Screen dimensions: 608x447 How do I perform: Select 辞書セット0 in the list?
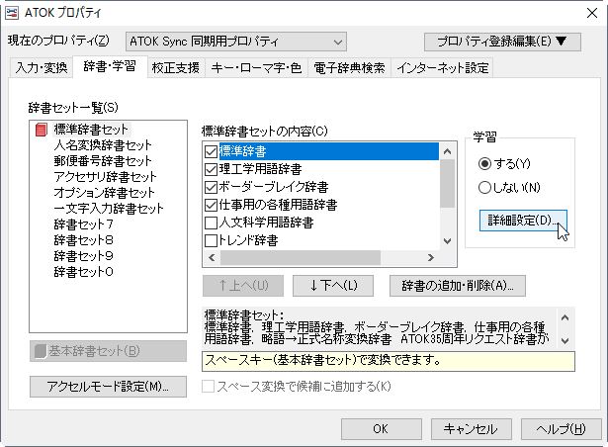click(x=83, y=272)
